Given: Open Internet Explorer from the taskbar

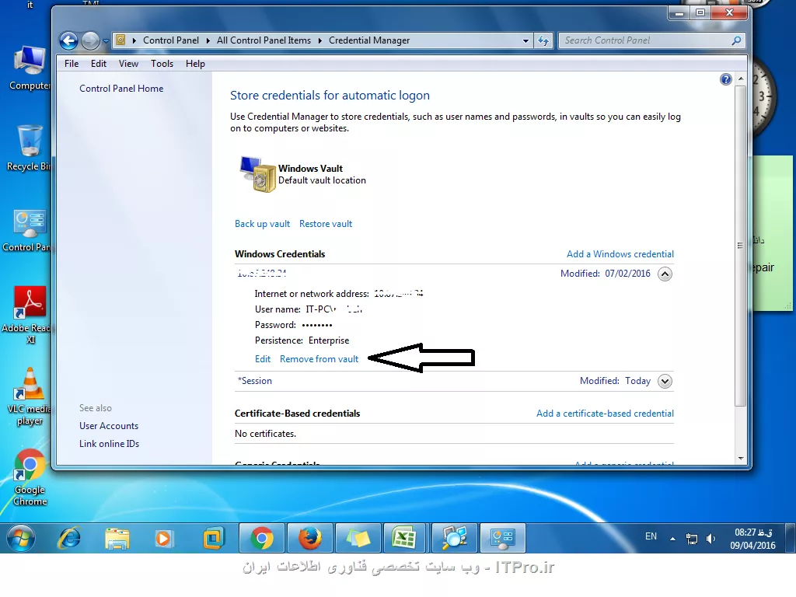Looking at the screenshot, I should (69, 538).
